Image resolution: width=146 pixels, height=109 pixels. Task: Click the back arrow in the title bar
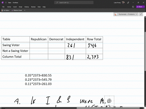click(6, 3)
